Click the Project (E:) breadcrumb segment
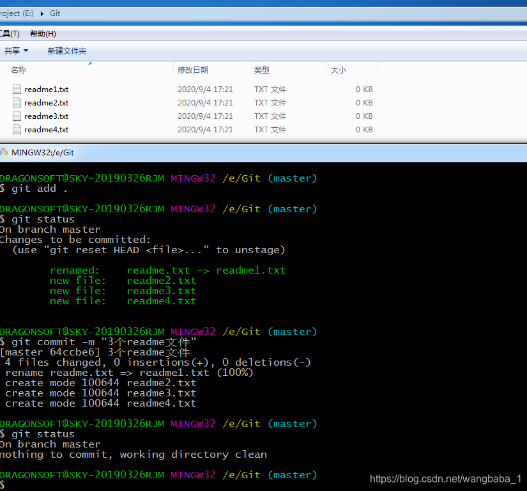The image size is (527, 491). 17,13
